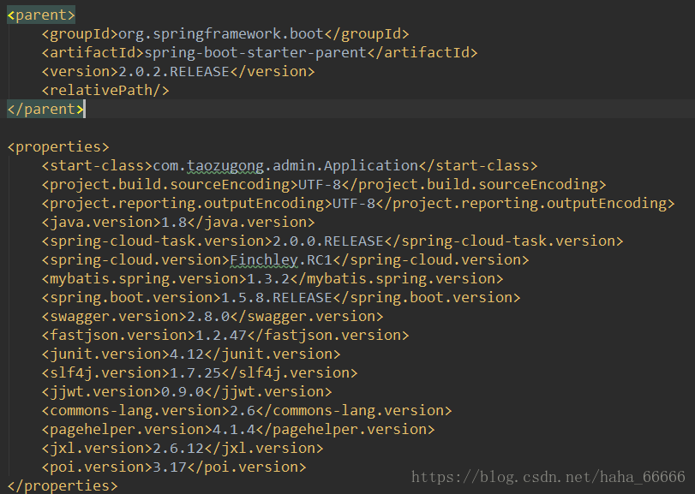Click the opening parent tag
Screen dimensions: 695x494
tap(41, 15)
